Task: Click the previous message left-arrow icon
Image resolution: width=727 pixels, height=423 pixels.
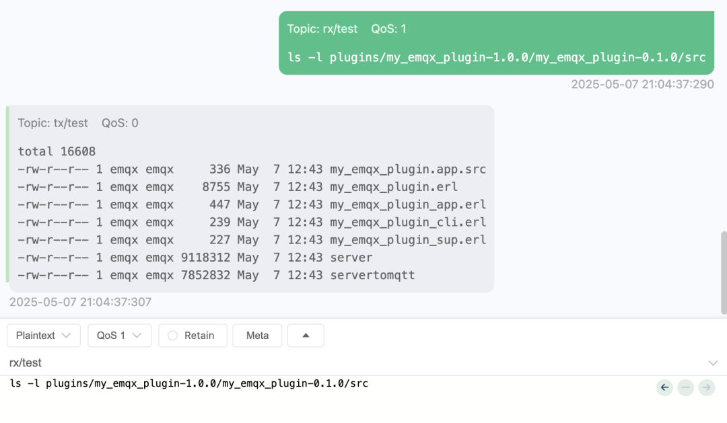Action: (664, 387)
